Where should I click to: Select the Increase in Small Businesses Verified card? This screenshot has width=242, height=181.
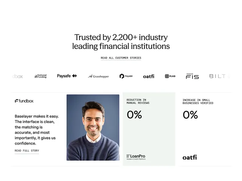205,129
